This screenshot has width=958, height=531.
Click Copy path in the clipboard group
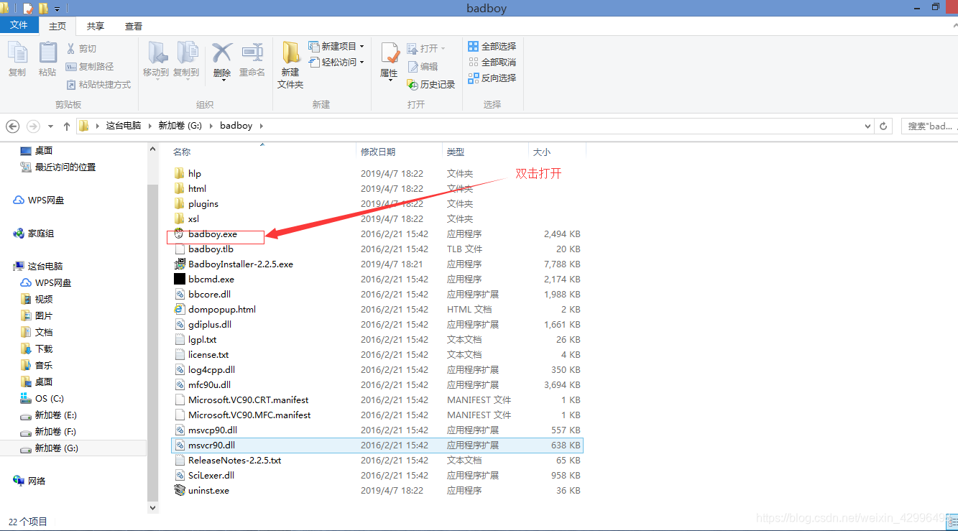coord(89,66)
